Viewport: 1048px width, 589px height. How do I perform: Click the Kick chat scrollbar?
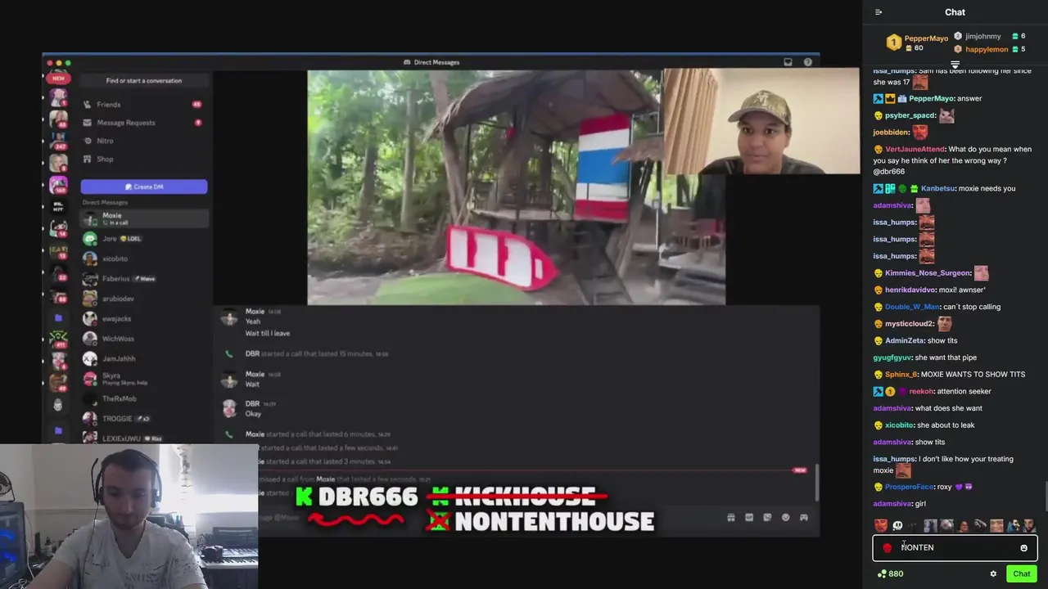pyautogui.click(x=1045, y=497)
